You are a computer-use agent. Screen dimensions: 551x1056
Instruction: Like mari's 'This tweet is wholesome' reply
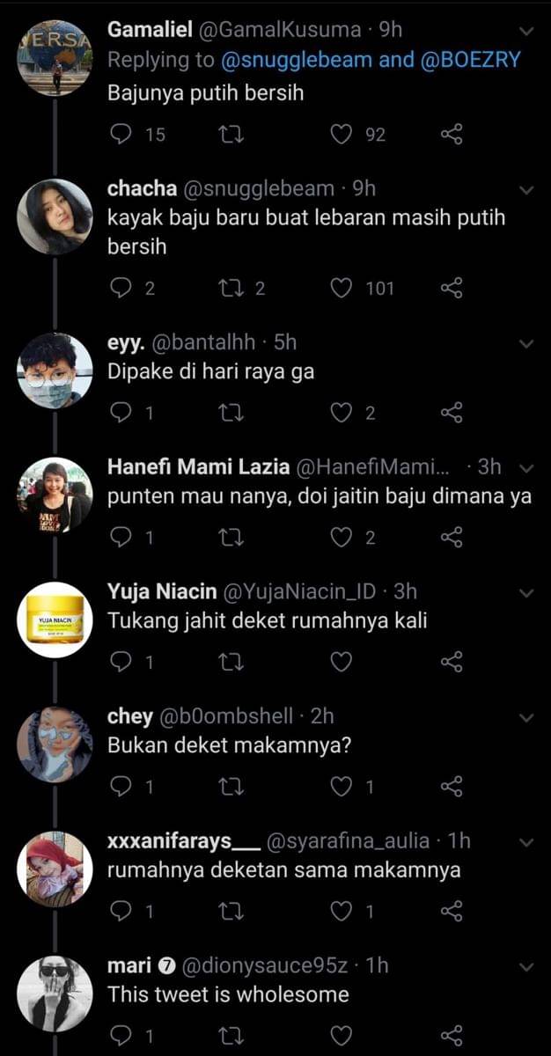pos(341,1036)
